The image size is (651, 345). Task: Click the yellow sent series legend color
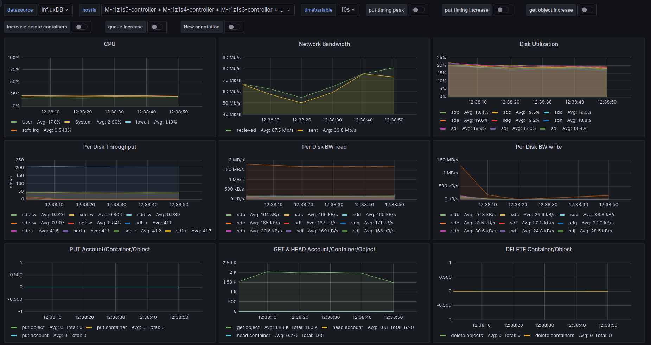[x=300, y=130]
